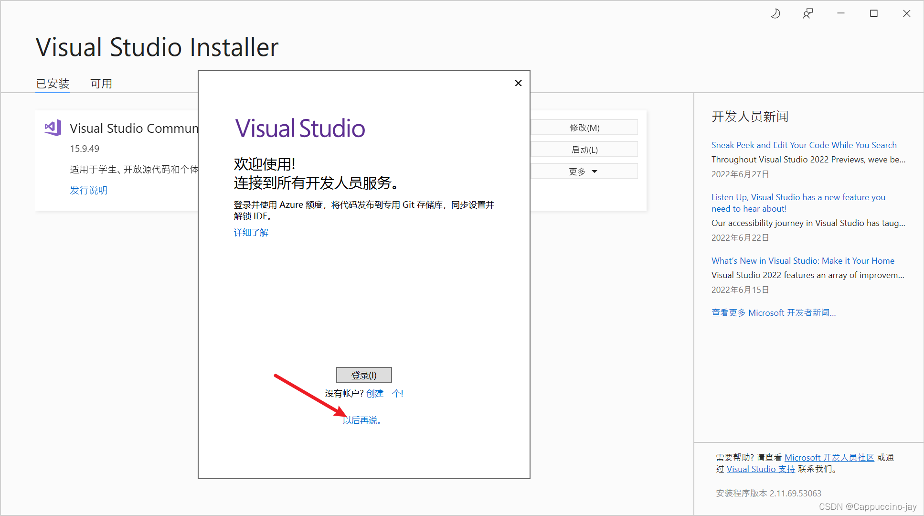Image resolution: width=924 pixels, height=516 pixels.
Task: Expand the 更多 dropdown
Action: (x=584, y=172)
